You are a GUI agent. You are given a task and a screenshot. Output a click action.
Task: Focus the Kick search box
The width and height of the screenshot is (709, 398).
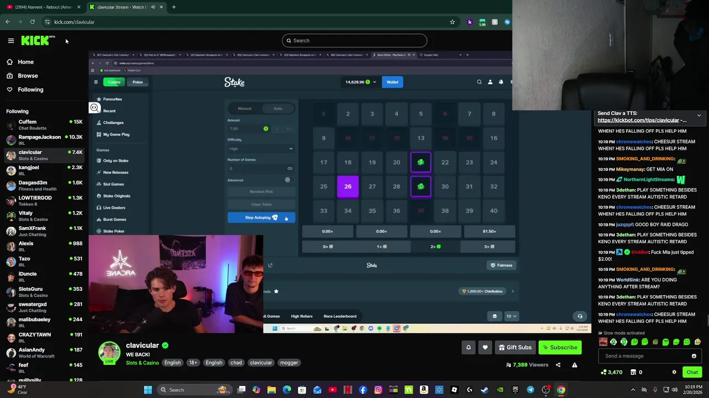click(x=354, y=40)
